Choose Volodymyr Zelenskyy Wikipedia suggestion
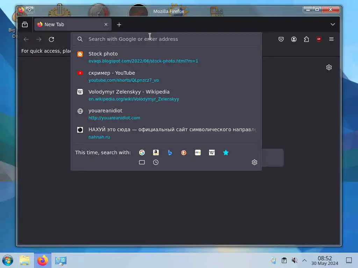The height and width of the screenshot is (268, 358). point(166,95)
